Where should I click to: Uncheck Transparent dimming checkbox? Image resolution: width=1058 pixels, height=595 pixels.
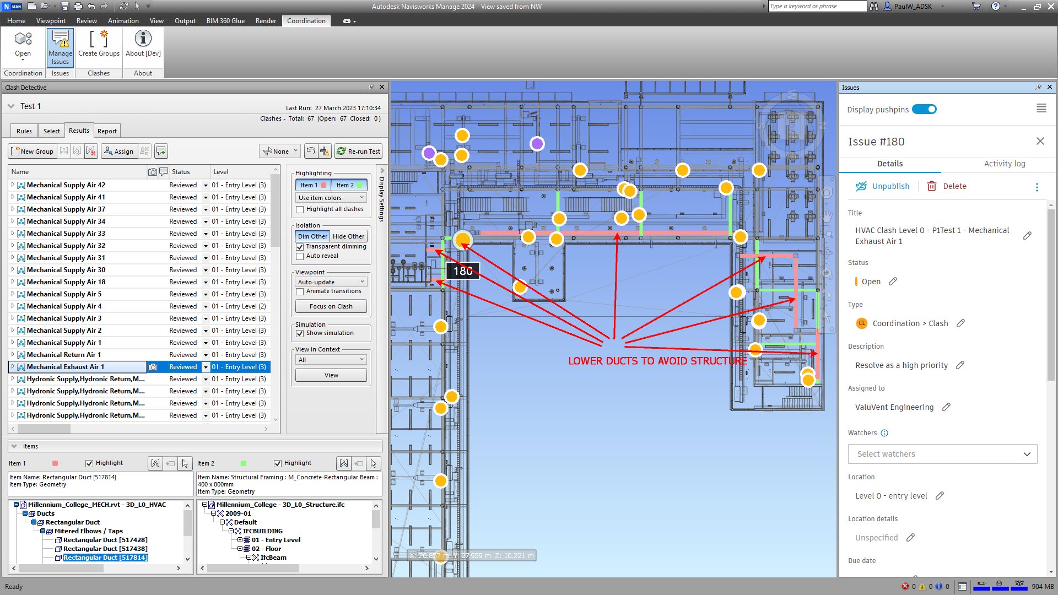click(x=300, y=247)
